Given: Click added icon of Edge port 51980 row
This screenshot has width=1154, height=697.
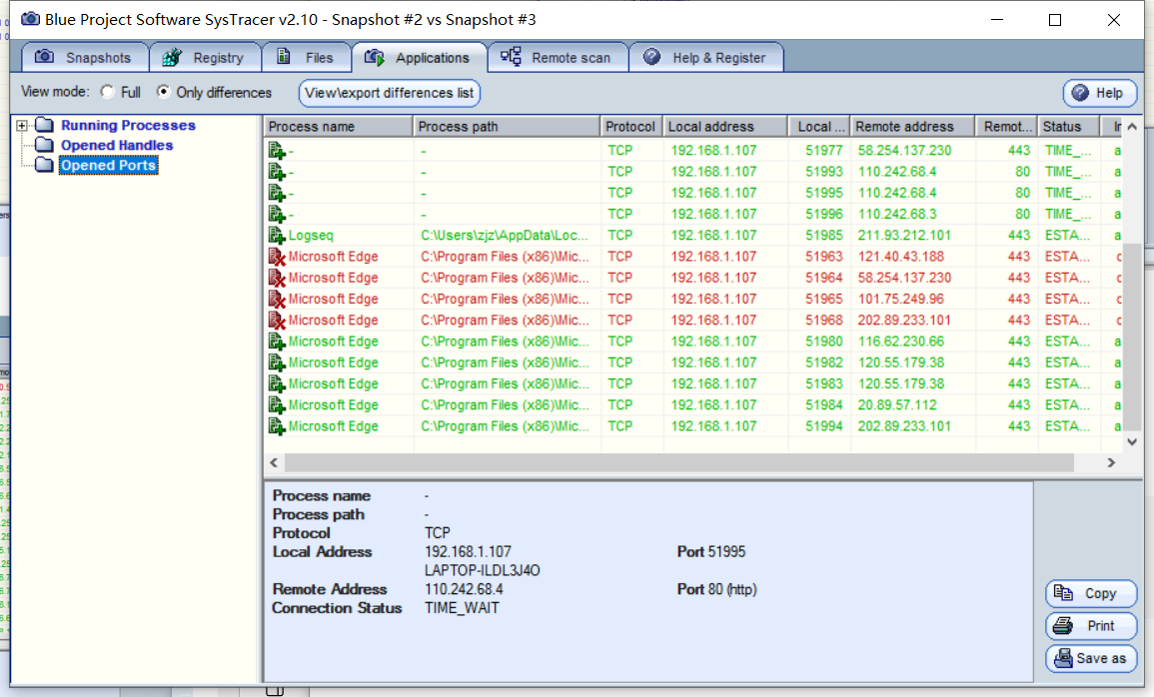Looking at the screenshot, I should [277, 342].
